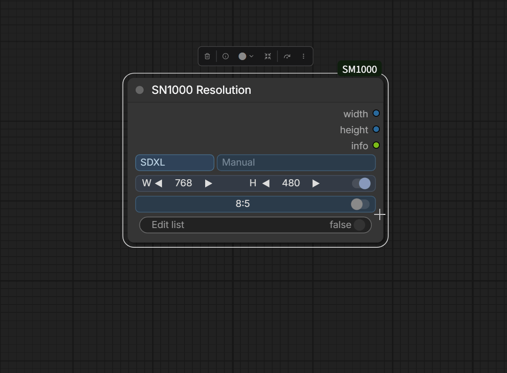507x373 pixels.
Task: Open more options via the three-dot menu
Action: [x=303, y=56]
